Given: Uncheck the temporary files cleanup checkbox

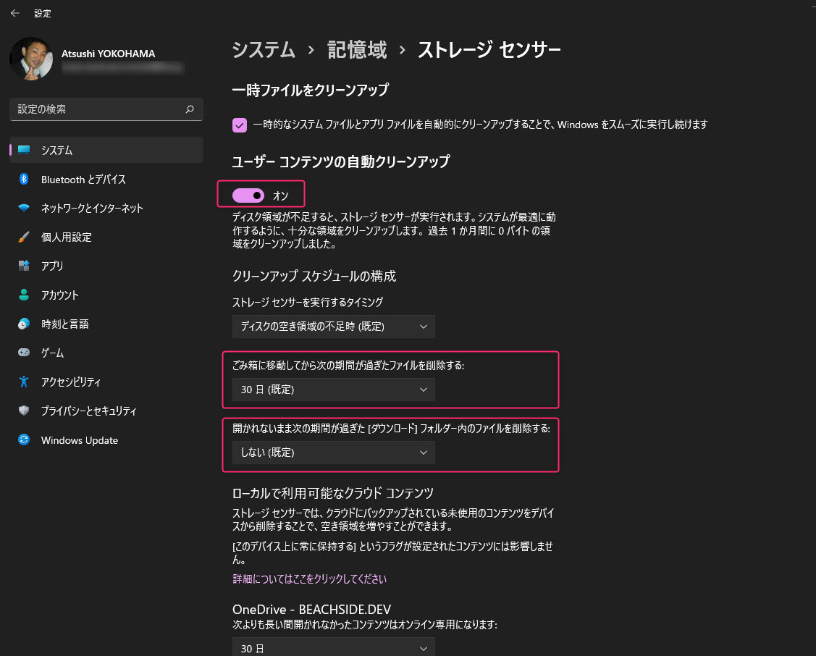Looking at the screenshot, I should coord(240,125).
